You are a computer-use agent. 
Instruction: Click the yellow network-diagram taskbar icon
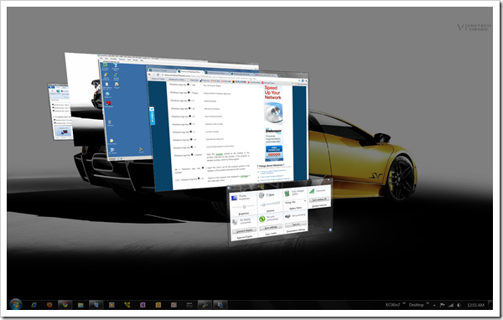(127, 305)
